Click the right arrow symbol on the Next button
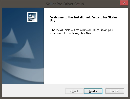Image resolution: width=130 pixels, height=99 pixels. tap(96, 91)
